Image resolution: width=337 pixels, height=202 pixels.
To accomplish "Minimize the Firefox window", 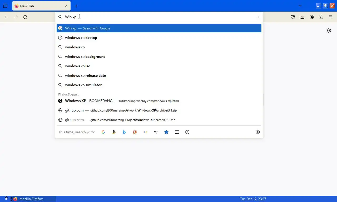I will tap(319, 6).
